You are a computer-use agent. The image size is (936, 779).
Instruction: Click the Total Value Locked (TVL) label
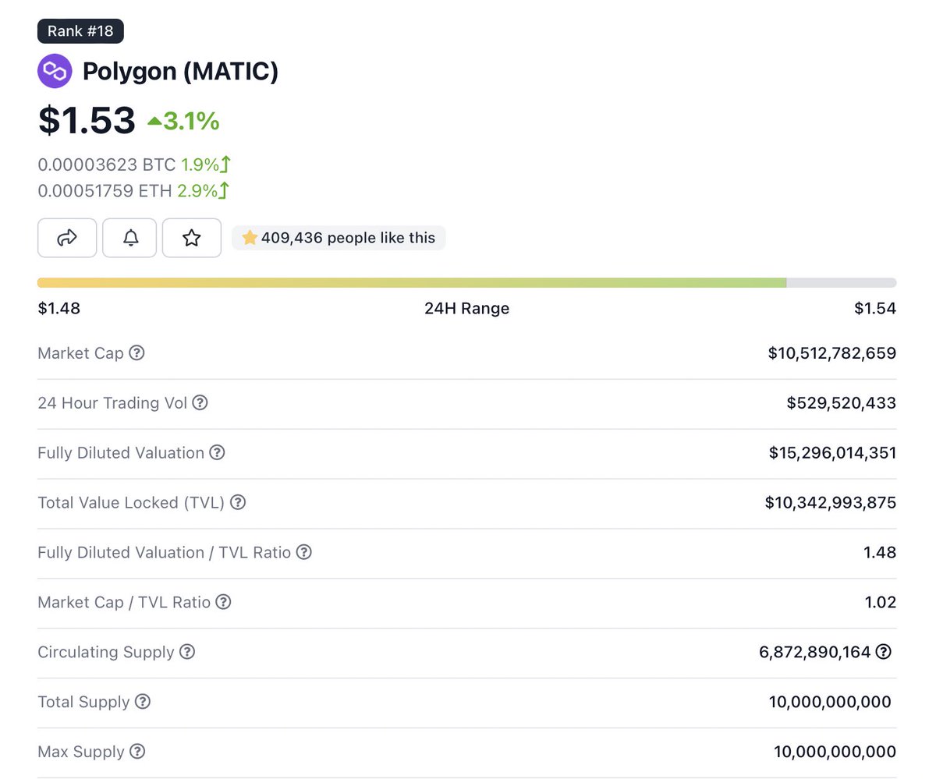click(131, 503)
